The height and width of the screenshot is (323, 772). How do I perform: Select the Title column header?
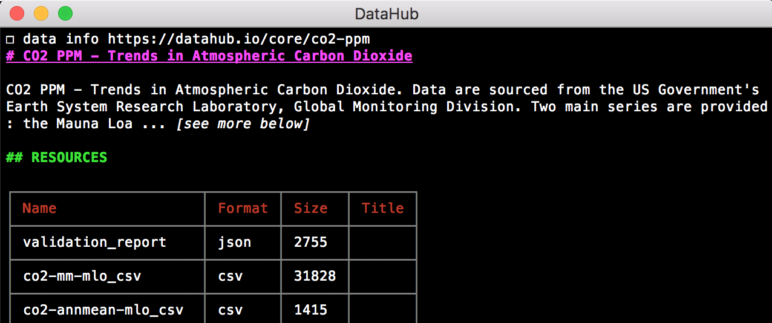[382, 208]
